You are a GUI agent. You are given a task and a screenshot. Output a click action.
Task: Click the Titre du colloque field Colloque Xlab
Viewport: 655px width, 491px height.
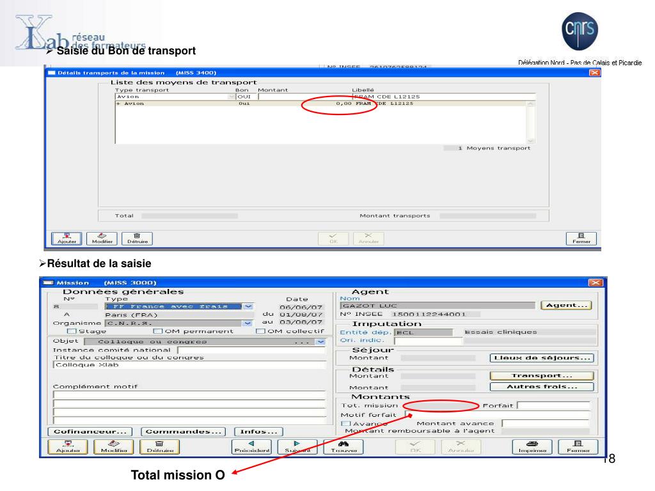(x=189, y=365)
